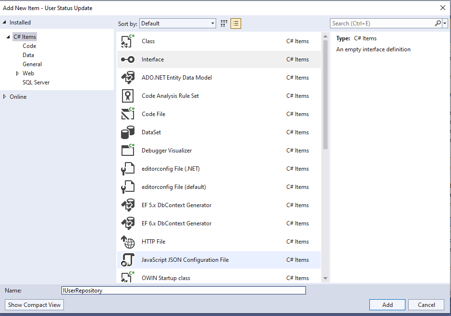
Task: Pick the DataSet template
Action: (150, 132)
